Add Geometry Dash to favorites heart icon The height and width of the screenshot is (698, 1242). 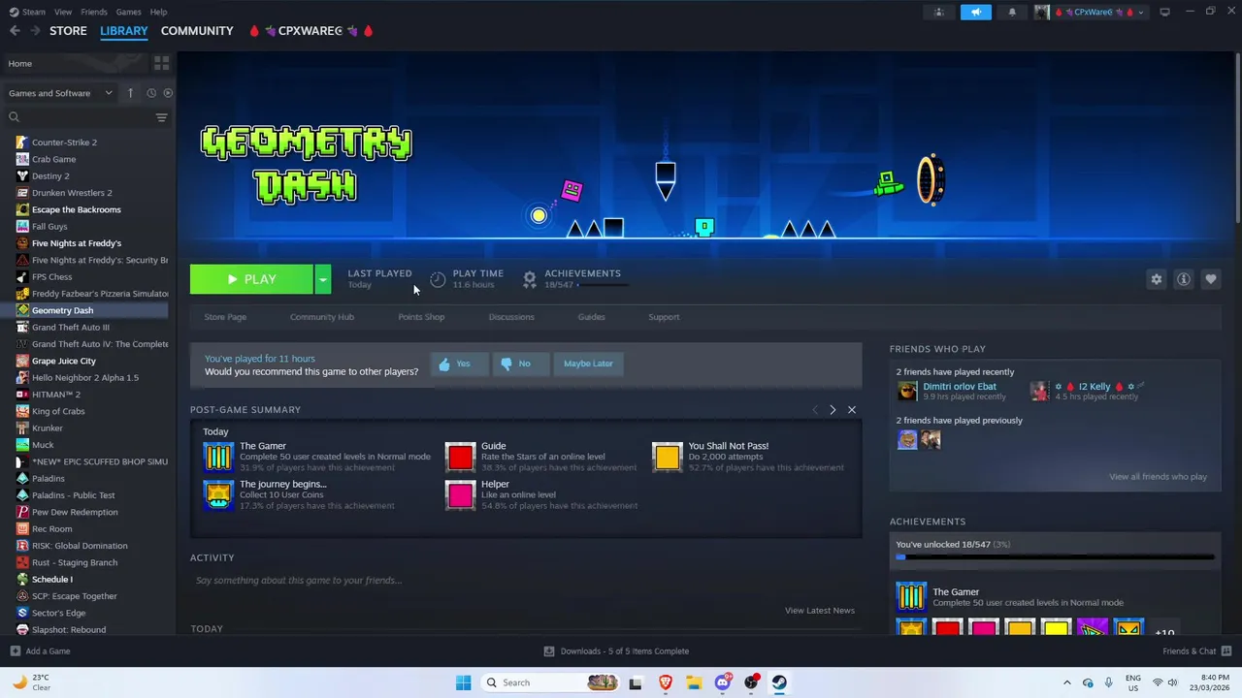(1210, 279)
